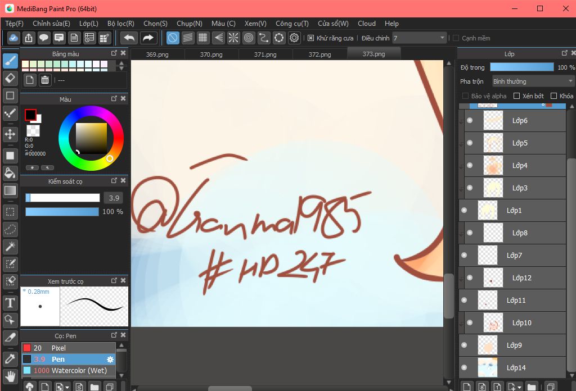Enable the vanishing point snap guide
Screen dimensions: 576x391
[x=218, y=38]
